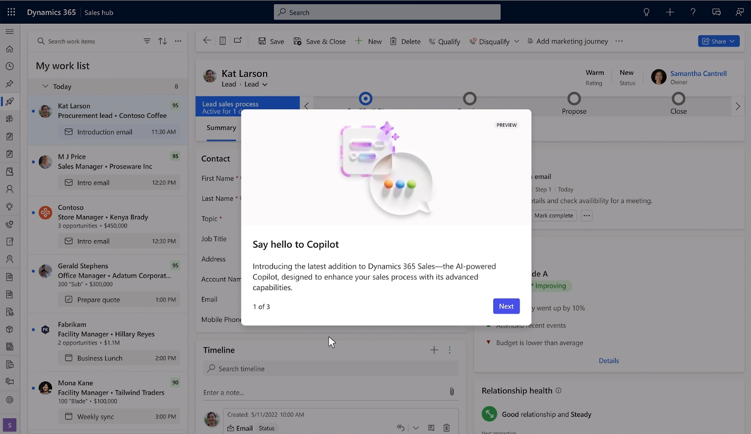Add a timeline record with the plus icon
Viewport: 751px width, 434px height.
tap(434, 350)
